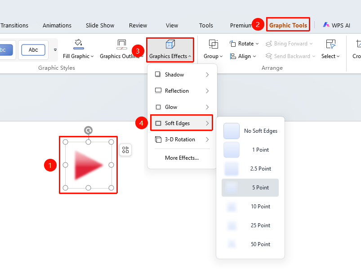The height and width of the screenshot is (279, 361).
Task: Open the Soft Edges submenu
Action: click(x=182, y=123)
